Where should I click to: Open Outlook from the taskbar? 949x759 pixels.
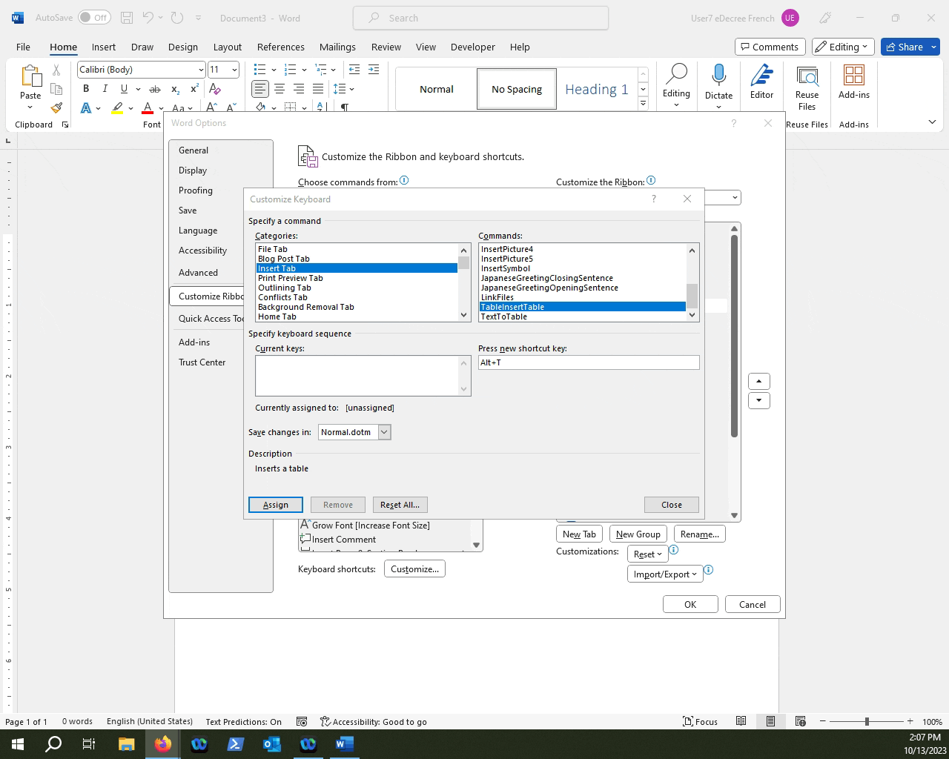coord(271,743)
